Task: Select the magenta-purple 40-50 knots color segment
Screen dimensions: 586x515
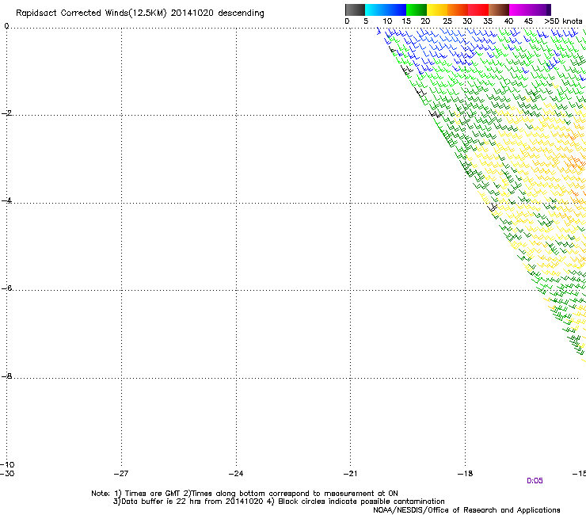Action: (x=530, y=10)
